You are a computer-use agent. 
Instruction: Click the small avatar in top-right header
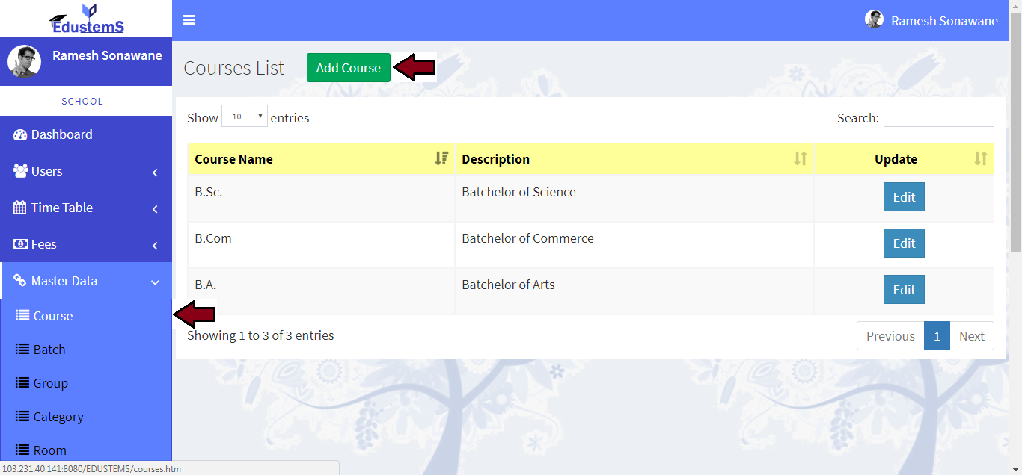[x=874, y=20]
